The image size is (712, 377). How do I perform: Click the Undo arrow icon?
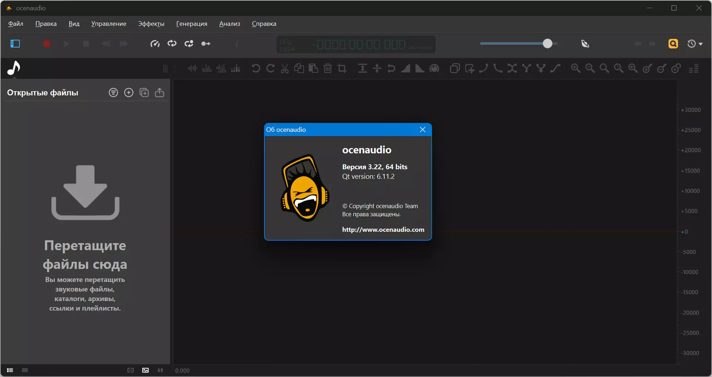click(256, 68)
